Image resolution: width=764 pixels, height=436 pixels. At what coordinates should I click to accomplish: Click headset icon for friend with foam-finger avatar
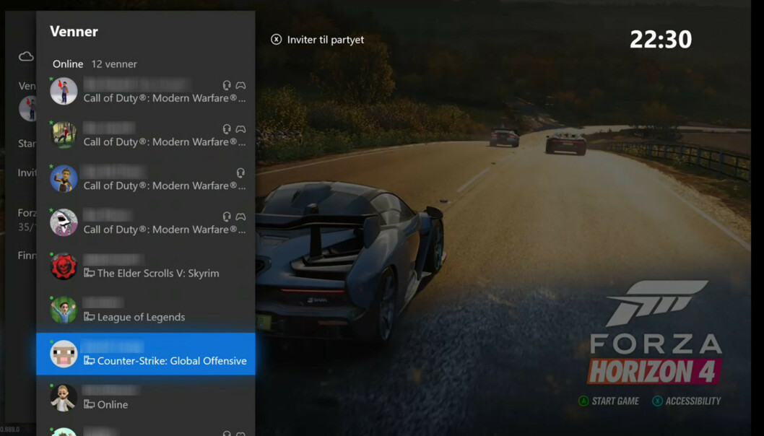click(227, 85)
